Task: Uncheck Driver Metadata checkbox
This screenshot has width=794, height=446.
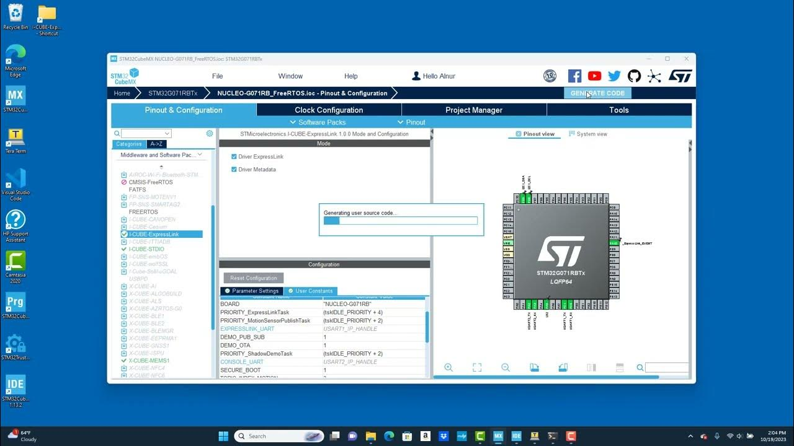Action: pyautogui.click(x=234, y=169)
